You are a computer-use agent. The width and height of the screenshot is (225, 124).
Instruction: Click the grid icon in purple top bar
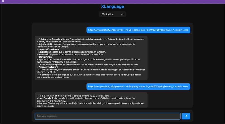tap(3, 1)
